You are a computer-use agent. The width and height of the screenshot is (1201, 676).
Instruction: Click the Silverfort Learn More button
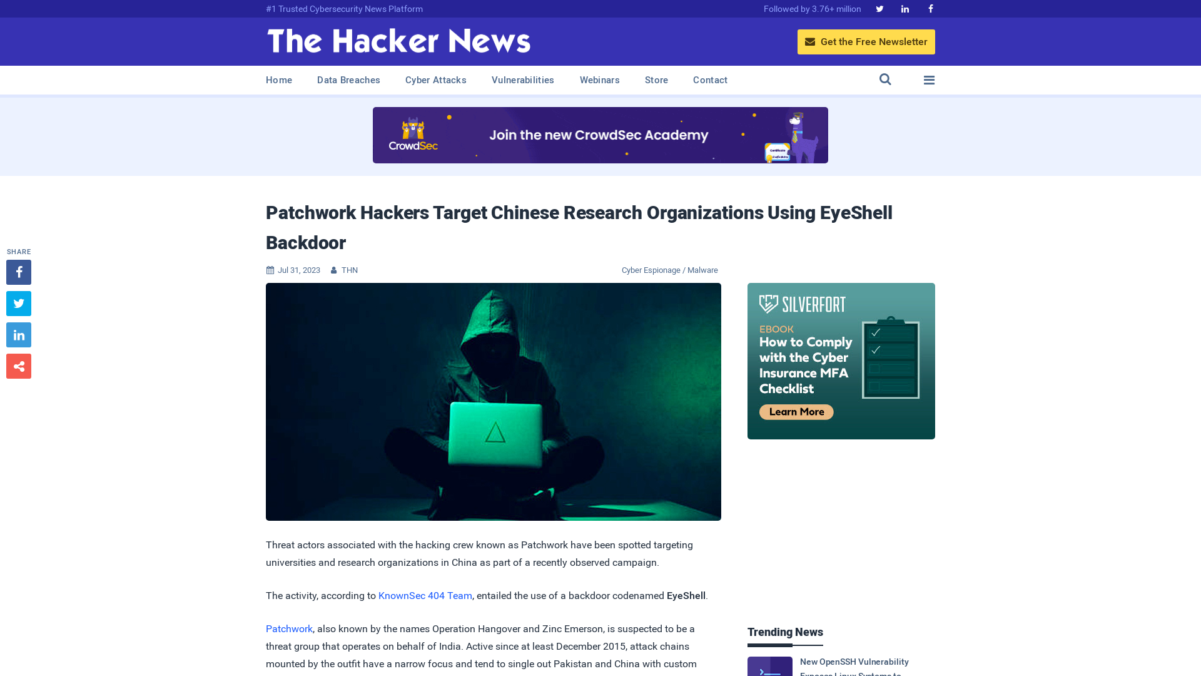click(x=796, y=412)
